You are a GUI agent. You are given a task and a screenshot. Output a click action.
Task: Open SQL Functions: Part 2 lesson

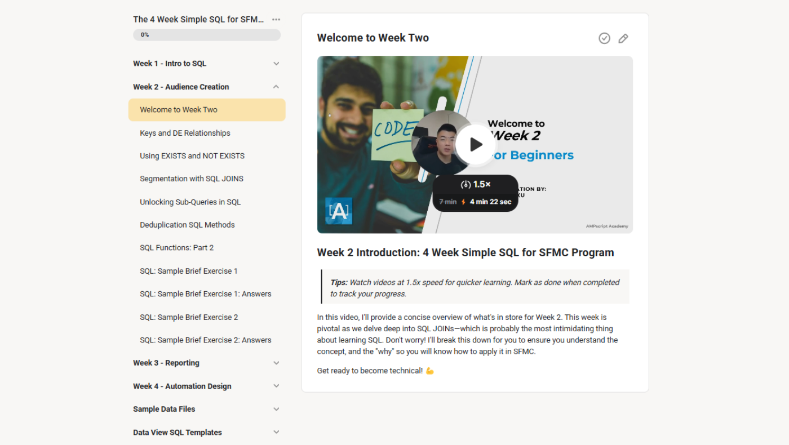(x=176, y=248)
